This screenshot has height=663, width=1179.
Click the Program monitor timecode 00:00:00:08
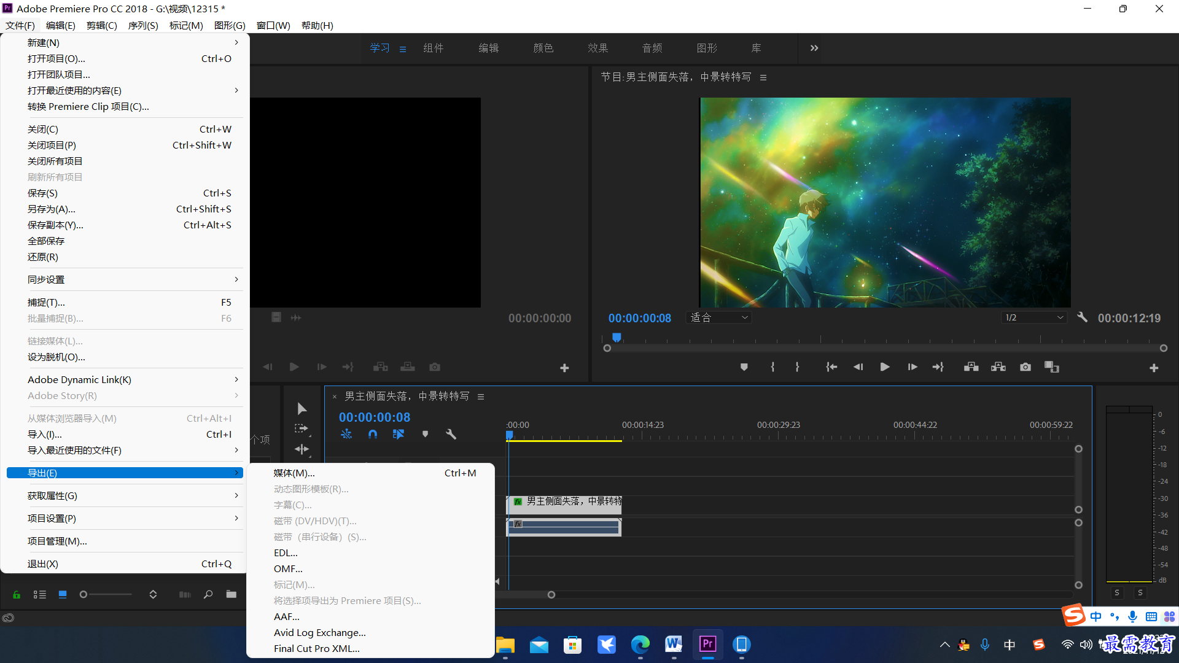pyautogui.click(x=640, y=318)
